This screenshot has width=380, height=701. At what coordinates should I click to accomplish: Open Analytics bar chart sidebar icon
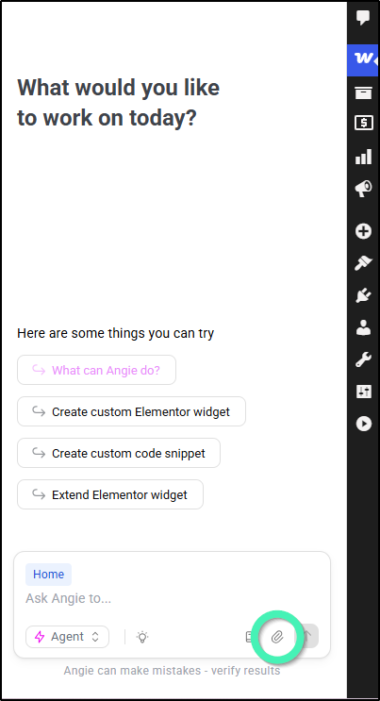[363, 157]
